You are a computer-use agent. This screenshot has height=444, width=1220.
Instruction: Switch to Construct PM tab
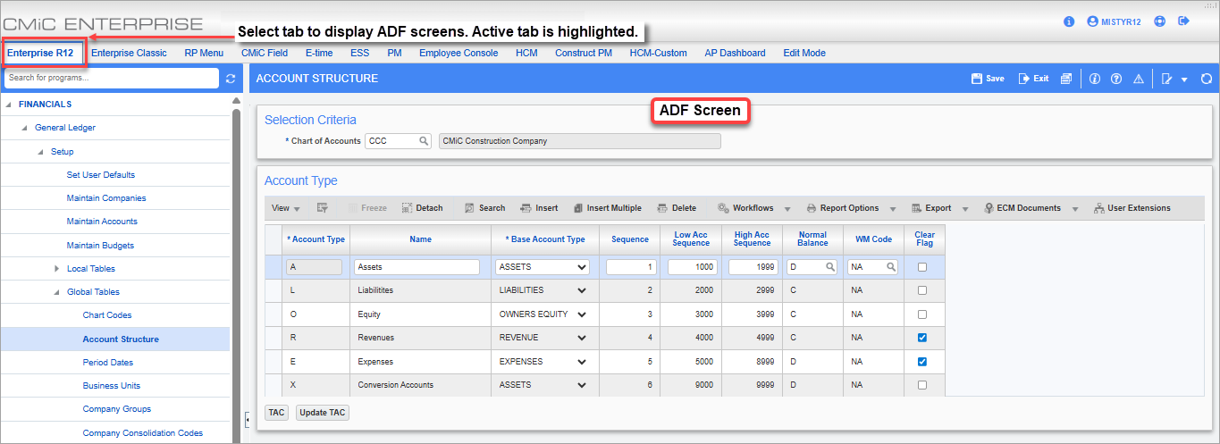pyautogui.click(x=584, y=53)
